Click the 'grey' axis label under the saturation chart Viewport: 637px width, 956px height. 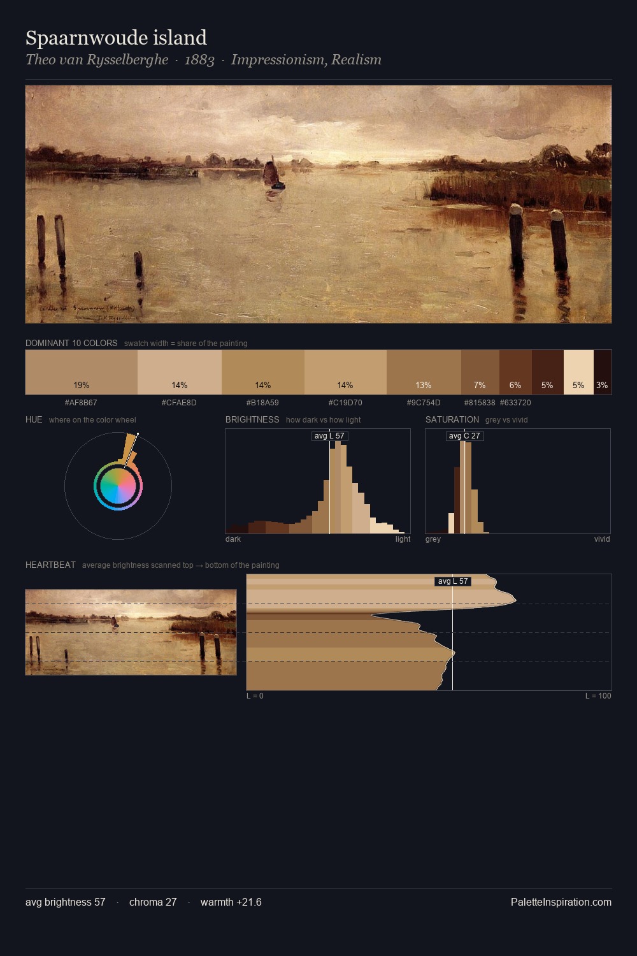[x=433, y=539]
